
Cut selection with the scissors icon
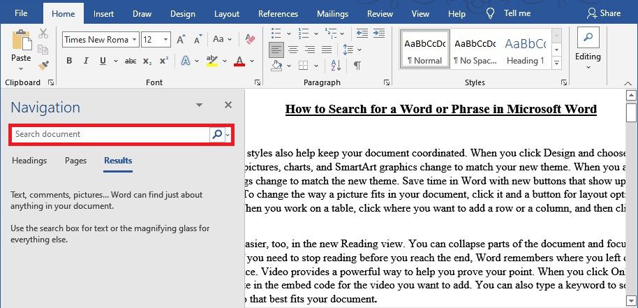(x=43, y=34)
